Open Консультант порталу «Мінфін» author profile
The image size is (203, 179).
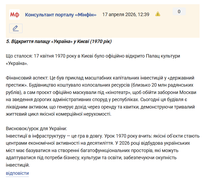(61, 15)
